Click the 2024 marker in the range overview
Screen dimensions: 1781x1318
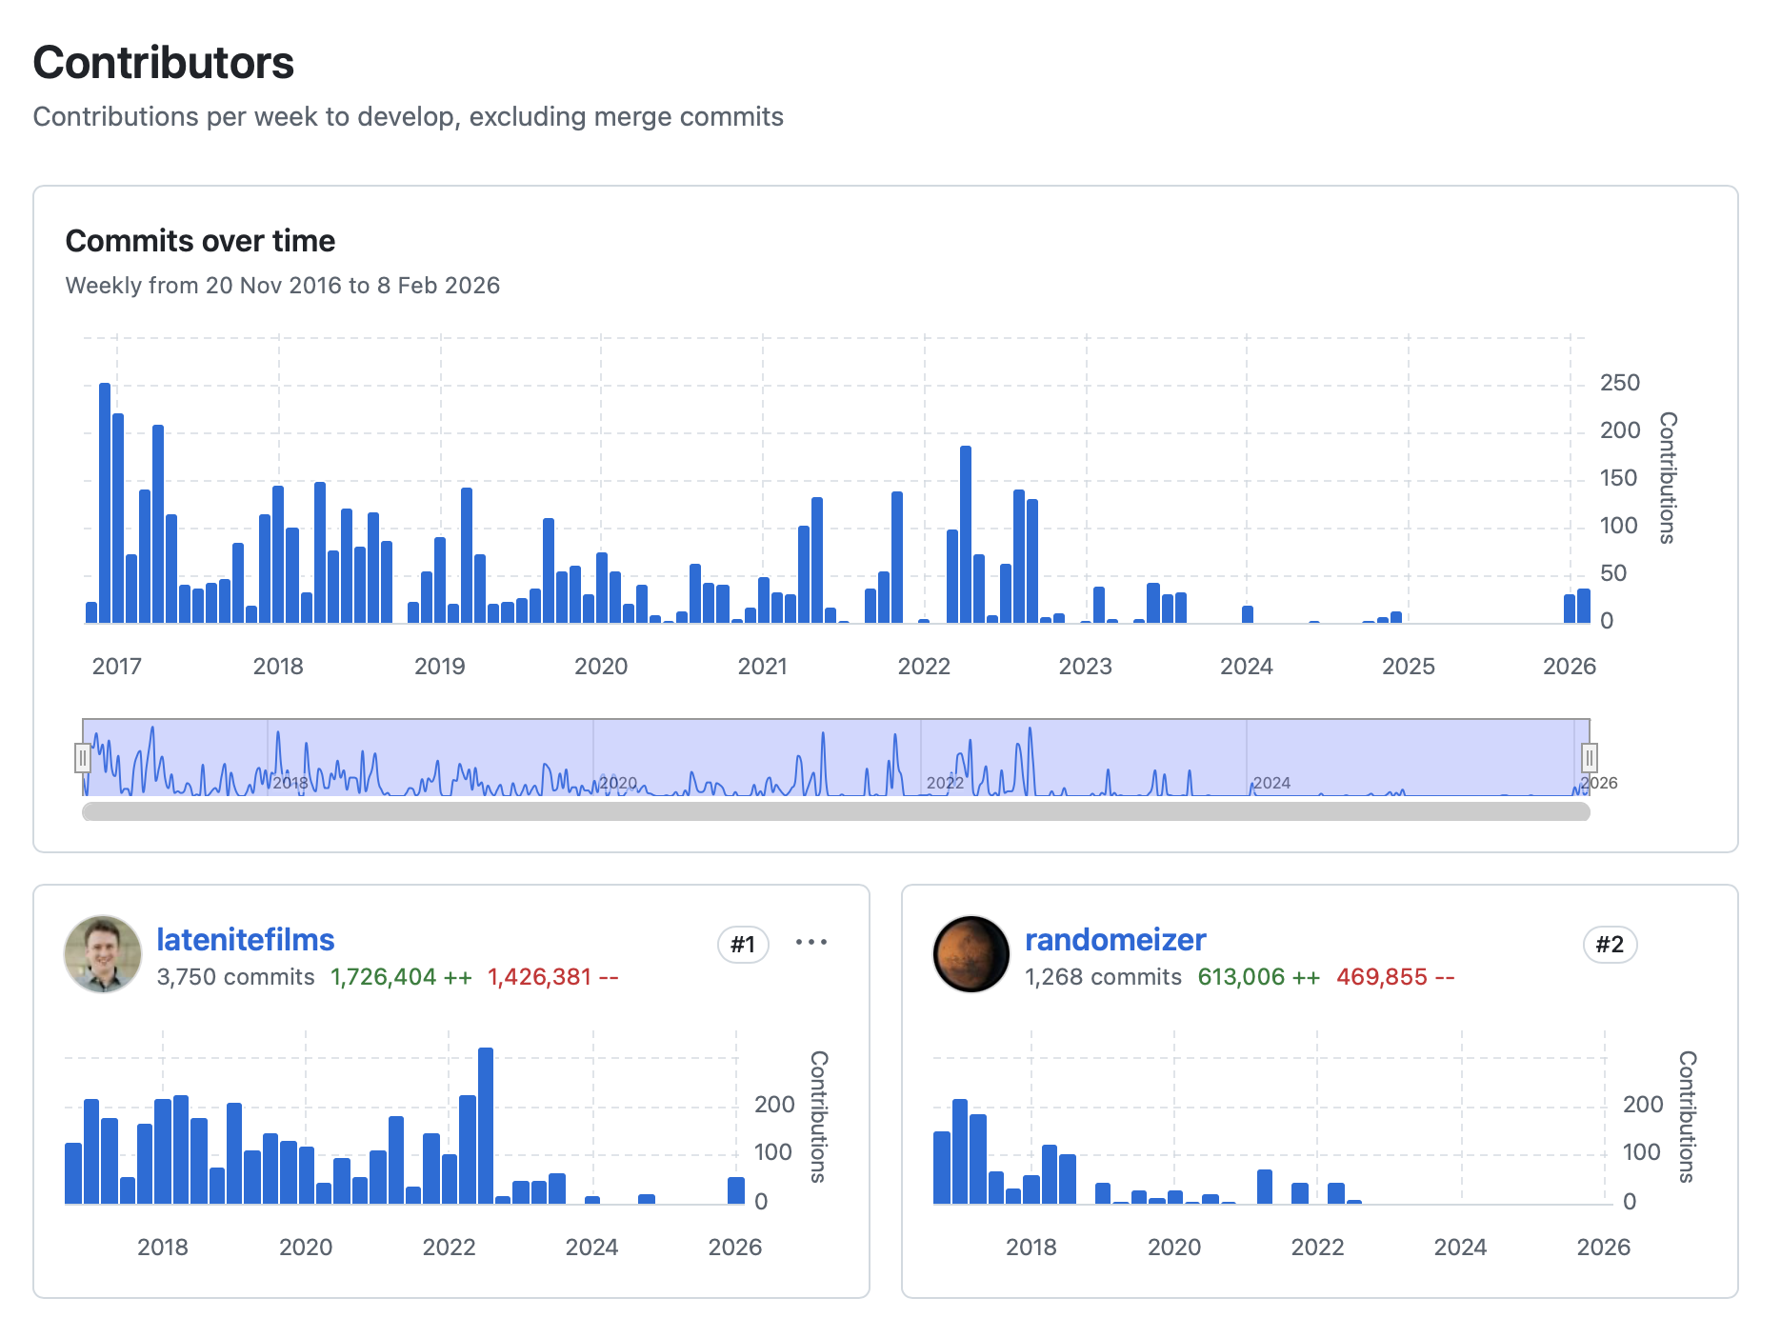tap(1271, 783)
